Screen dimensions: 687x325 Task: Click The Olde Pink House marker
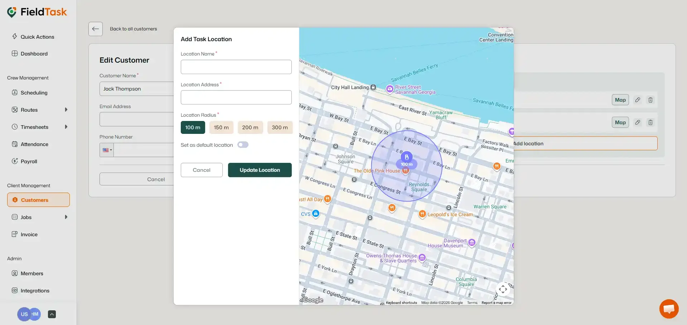(405, 171)
